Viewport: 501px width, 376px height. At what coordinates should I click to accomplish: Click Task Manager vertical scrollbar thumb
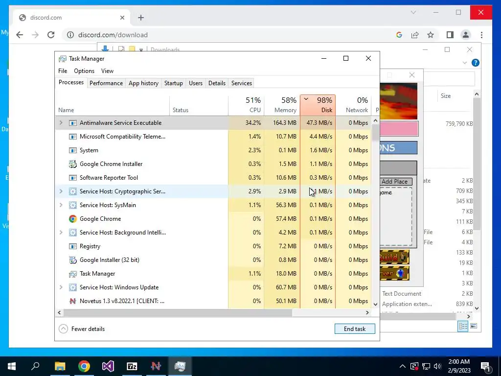click(x=375, y=132)
